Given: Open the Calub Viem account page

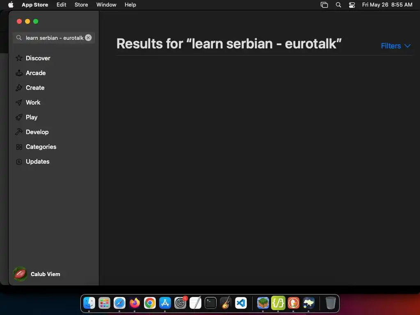Looking at the screenshot, I should tap(37, 274).
